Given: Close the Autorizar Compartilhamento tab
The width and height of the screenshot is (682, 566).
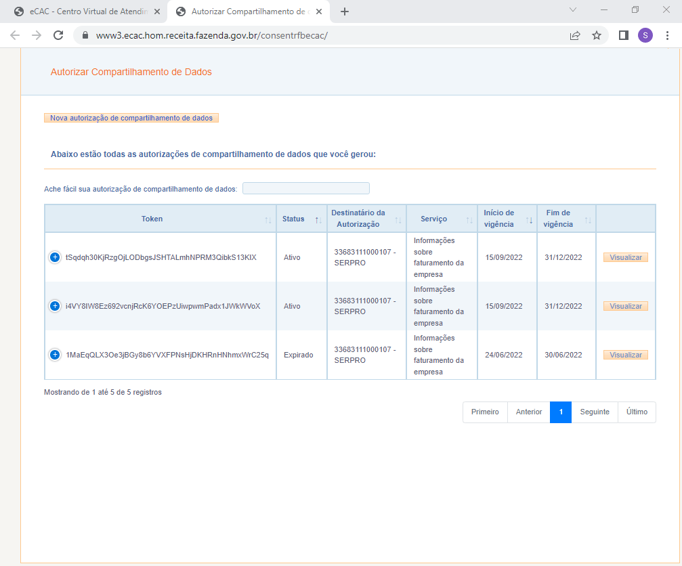Looking at the screenshot, I should coord(319,12).
